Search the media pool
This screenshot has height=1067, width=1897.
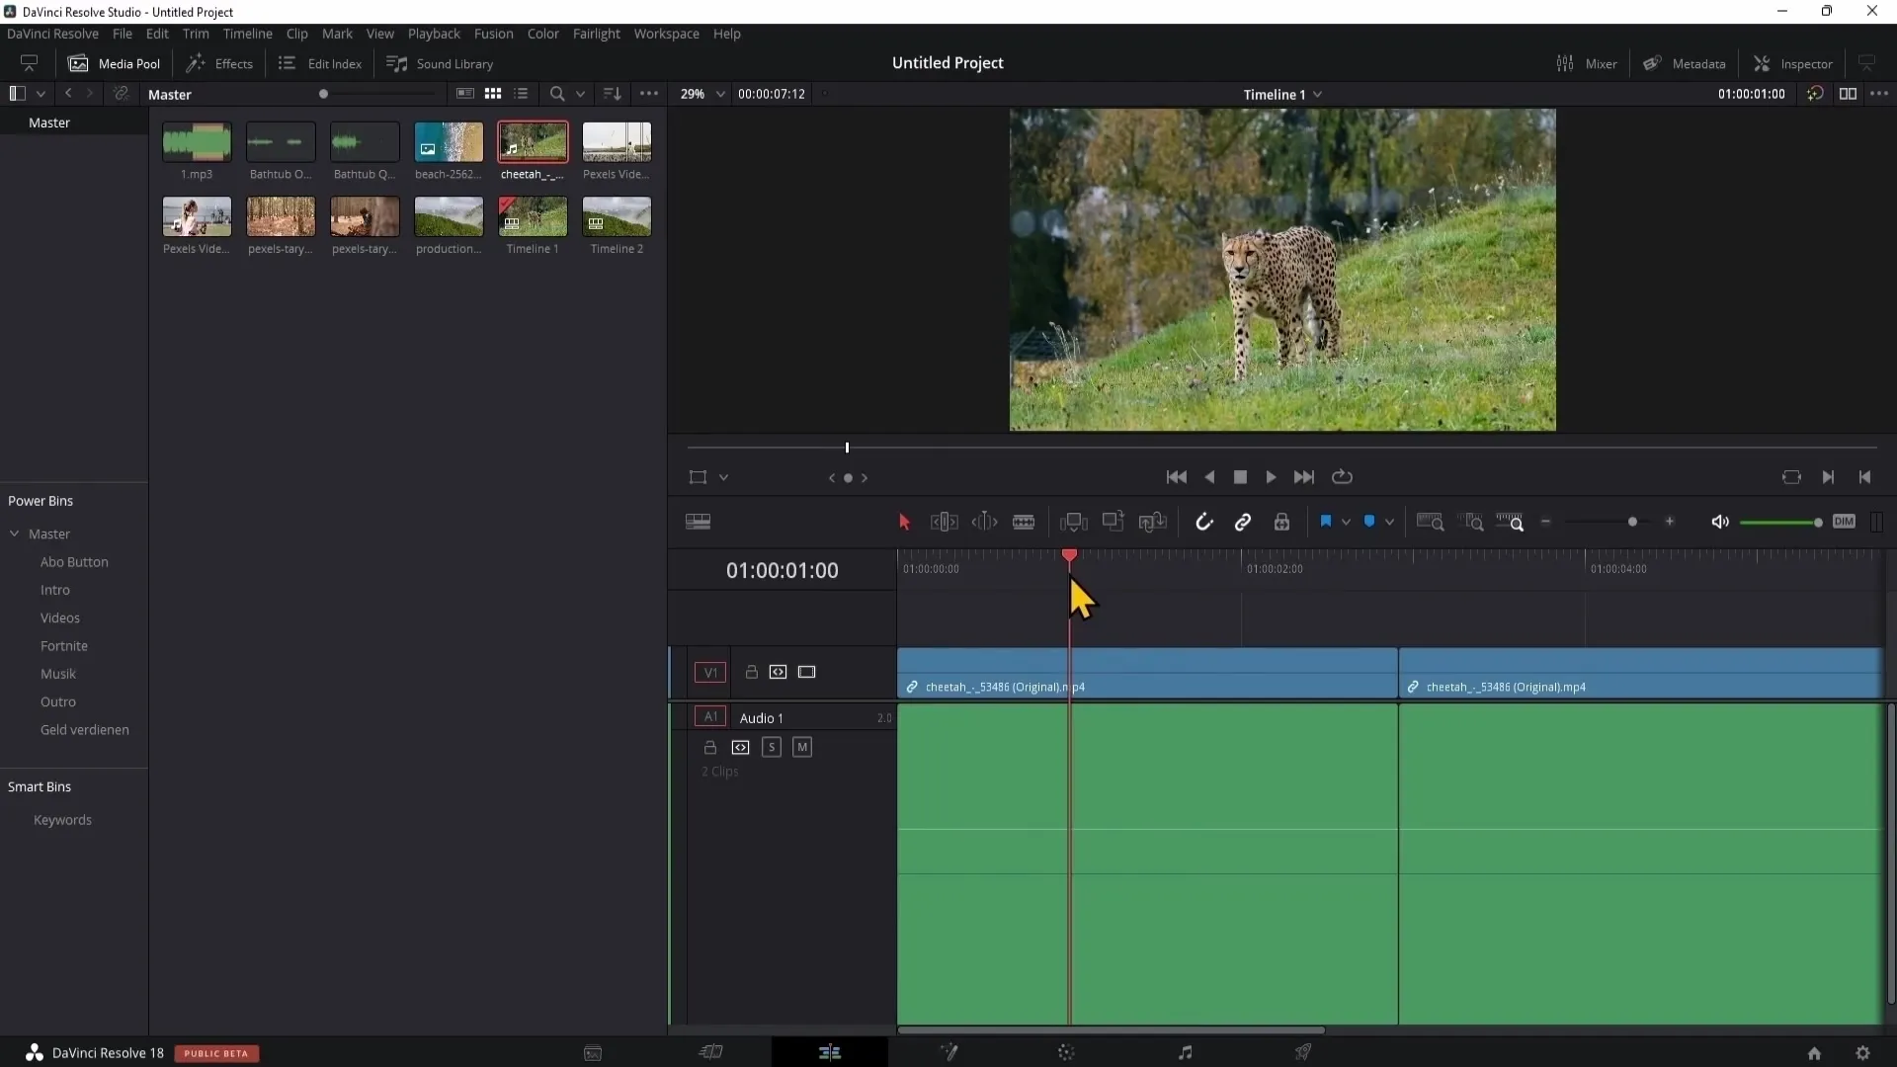point(557,94)
